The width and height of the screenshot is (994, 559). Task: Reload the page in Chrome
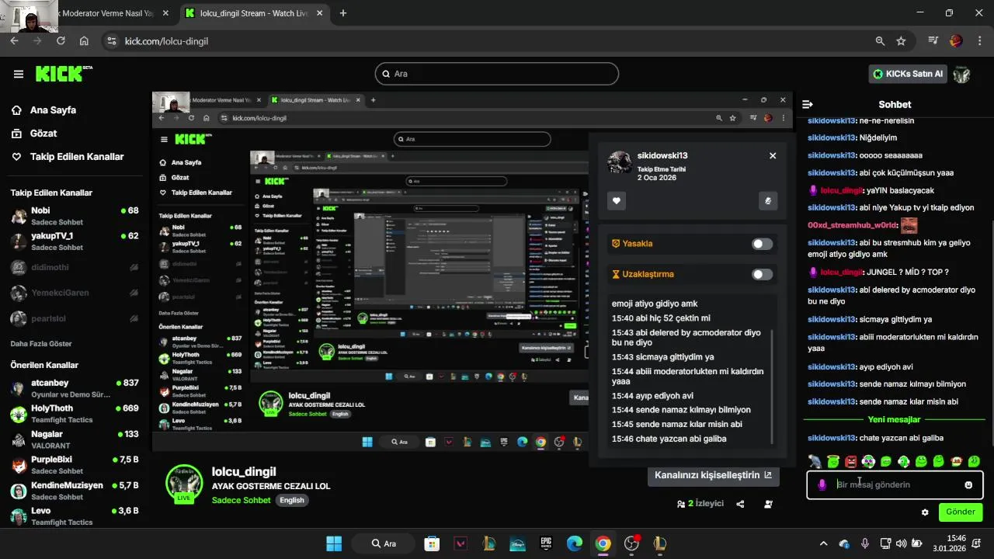pos(61,41)
